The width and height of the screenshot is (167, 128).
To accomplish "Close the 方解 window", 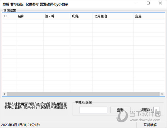I will pos(160,3).
